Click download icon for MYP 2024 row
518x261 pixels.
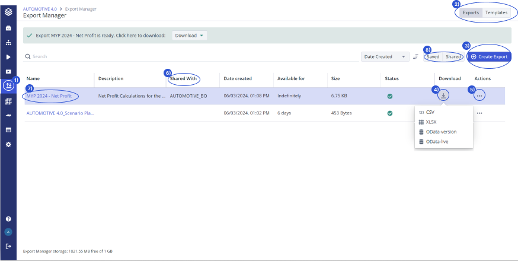pyautogui.click(x=444, y=95)
